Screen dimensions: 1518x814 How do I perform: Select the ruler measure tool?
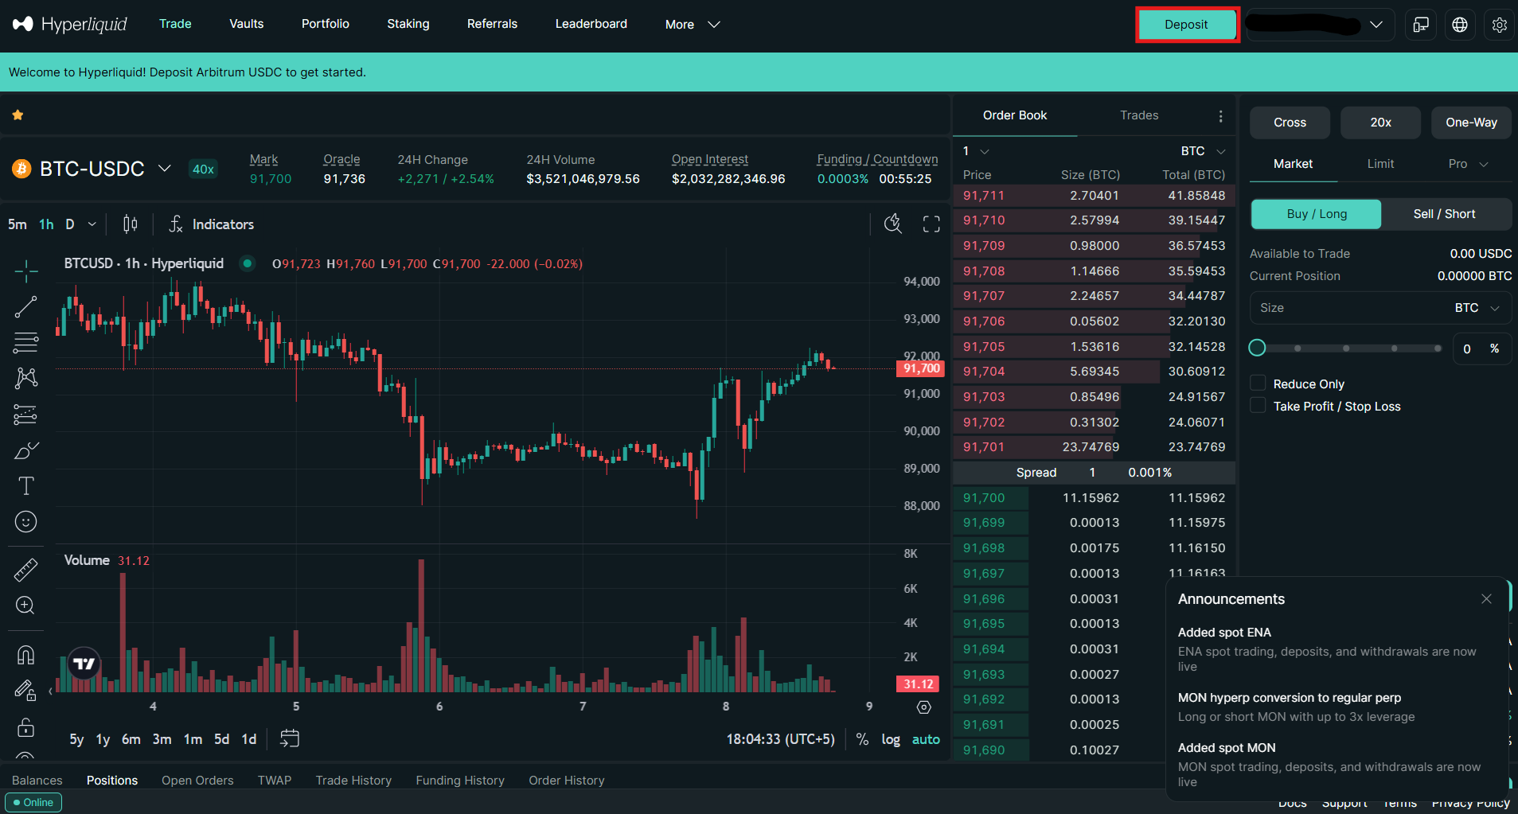click(25, 570)
